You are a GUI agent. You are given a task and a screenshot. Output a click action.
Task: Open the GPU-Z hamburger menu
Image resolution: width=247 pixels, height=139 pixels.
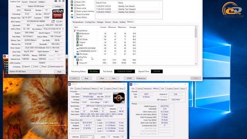pyautogui.click(x=63, y=1)
